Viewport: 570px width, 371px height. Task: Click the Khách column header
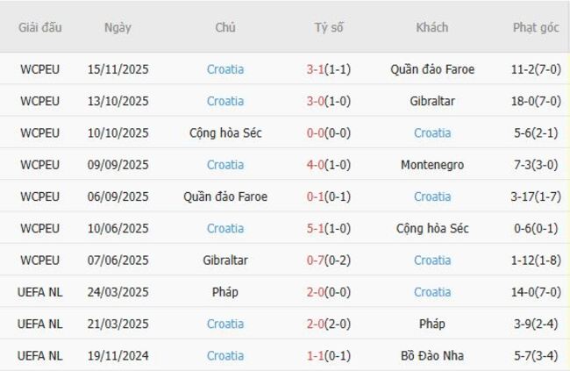click(x=432, y=27)
